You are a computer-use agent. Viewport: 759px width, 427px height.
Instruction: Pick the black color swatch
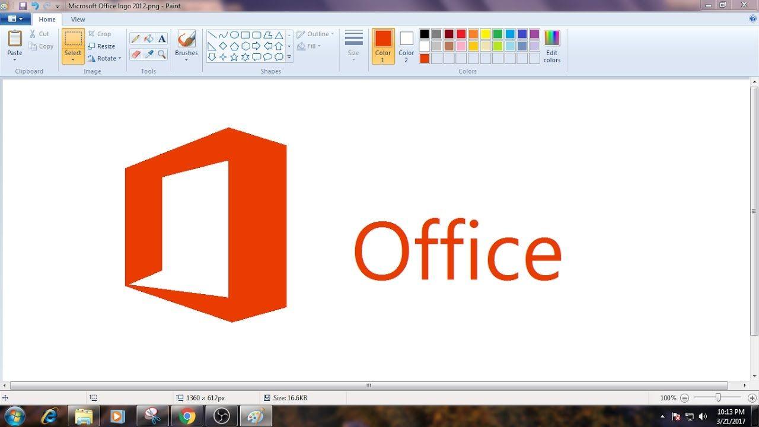[425, 34]
